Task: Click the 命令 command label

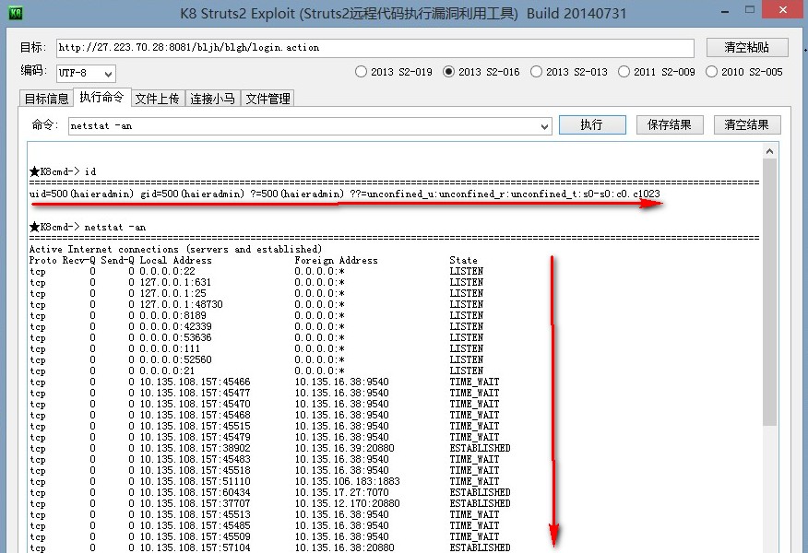Action: [x=45, y=124]
